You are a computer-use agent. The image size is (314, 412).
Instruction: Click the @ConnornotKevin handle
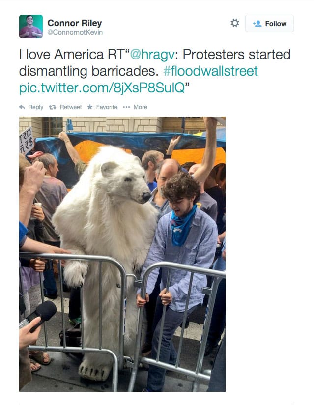point(75,32)
